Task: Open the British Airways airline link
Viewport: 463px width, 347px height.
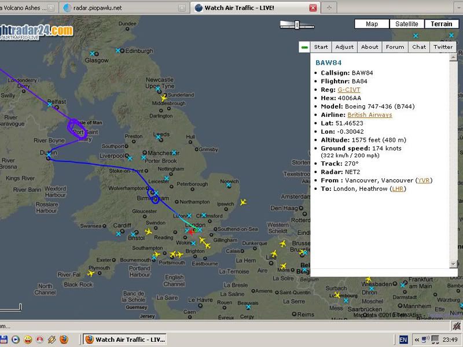Action: pyautogui.click(x=370, y=115)
